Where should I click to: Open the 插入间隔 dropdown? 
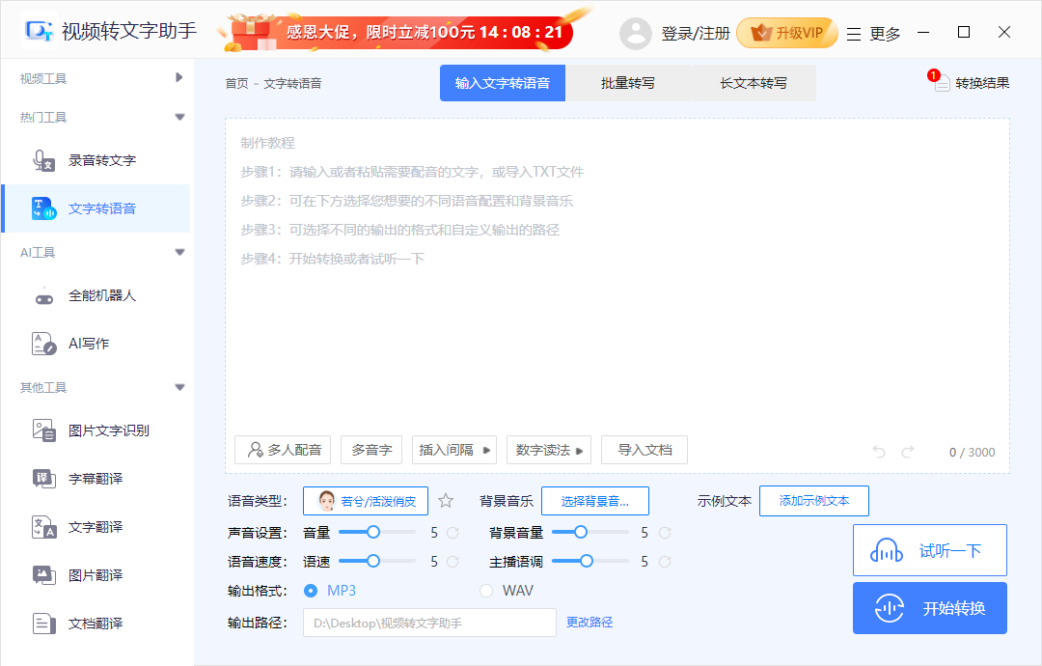(x=453, y=449)
